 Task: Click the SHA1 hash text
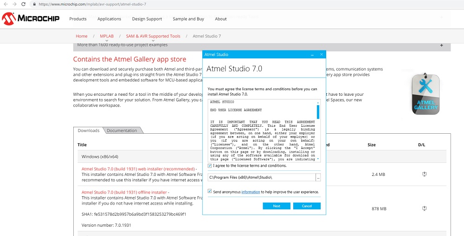134,214
